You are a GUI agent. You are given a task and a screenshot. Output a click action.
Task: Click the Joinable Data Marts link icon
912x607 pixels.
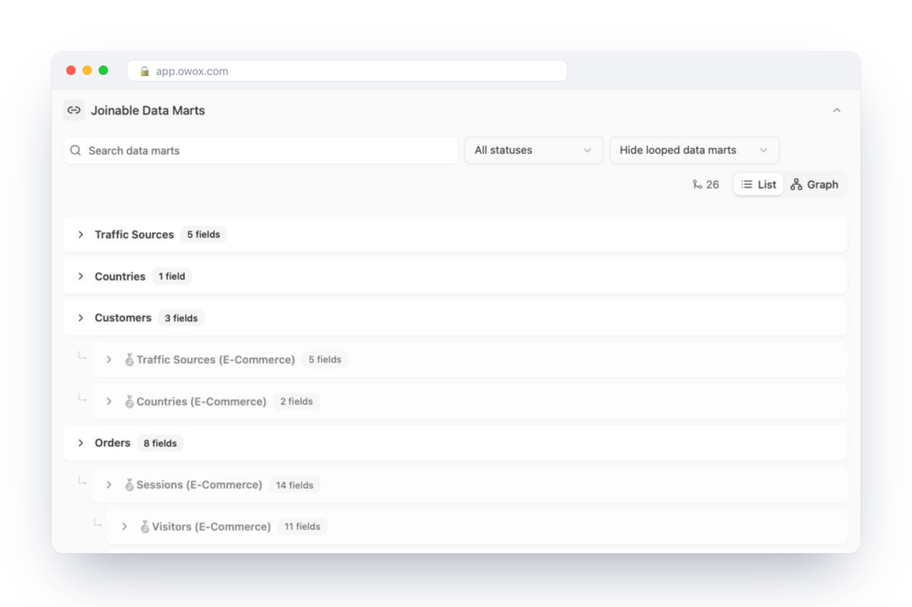tap(73, 110)
